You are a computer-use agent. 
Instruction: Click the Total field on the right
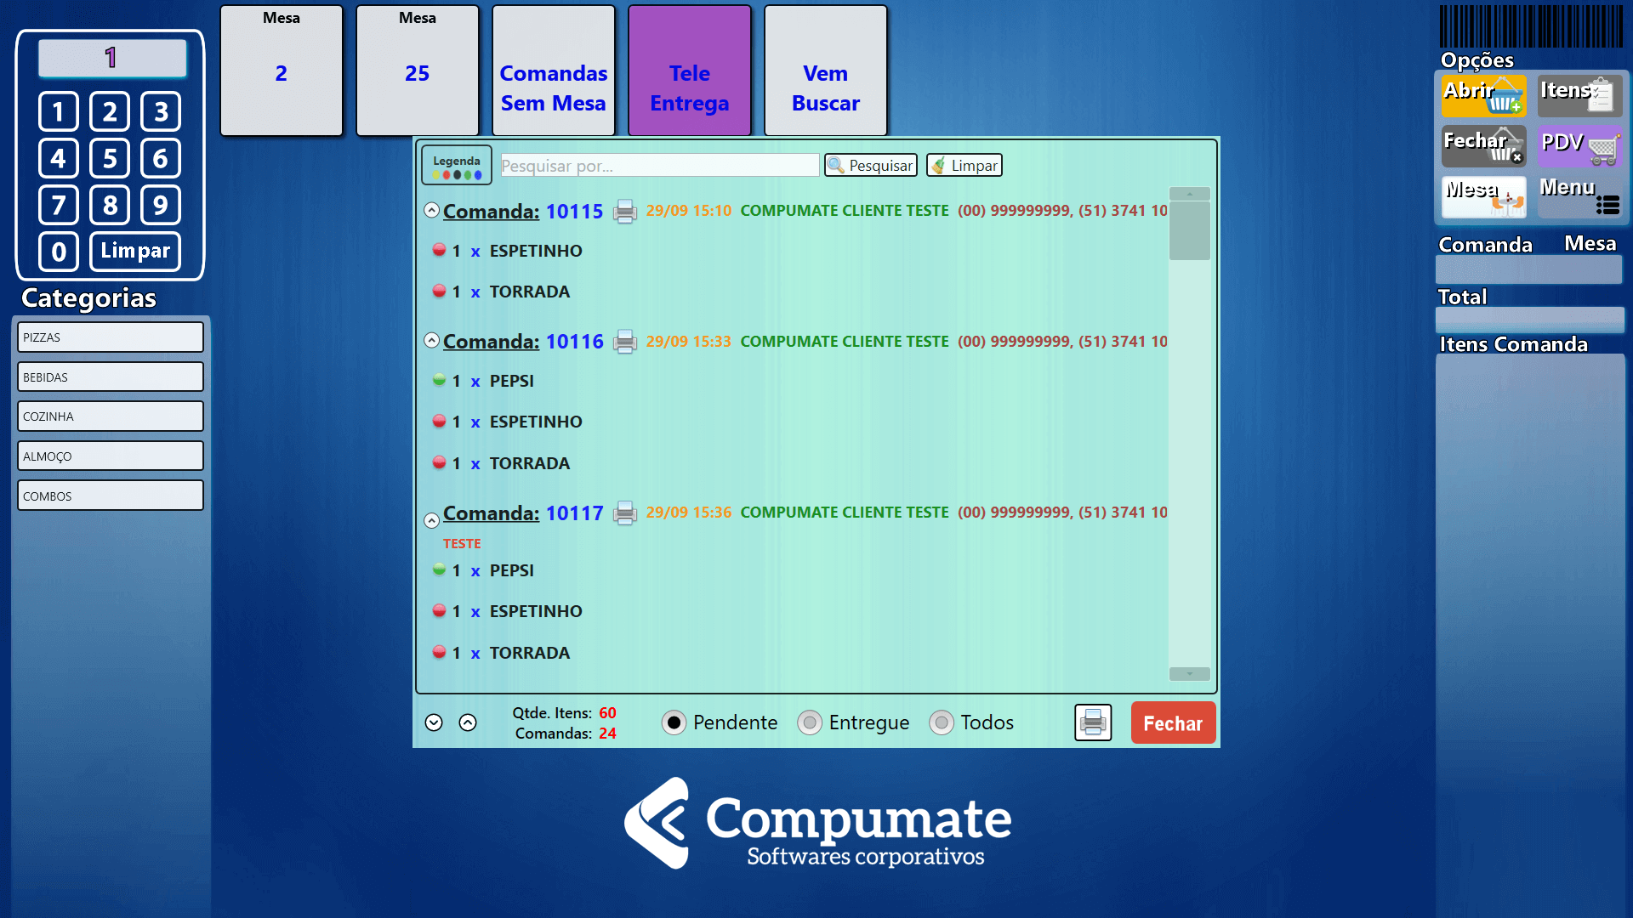tap(1529, 320)
